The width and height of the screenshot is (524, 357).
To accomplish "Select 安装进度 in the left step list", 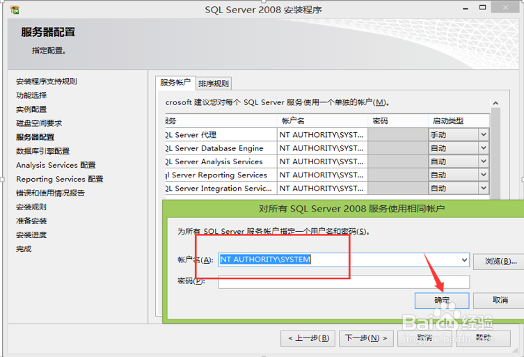I will [31, 235].
